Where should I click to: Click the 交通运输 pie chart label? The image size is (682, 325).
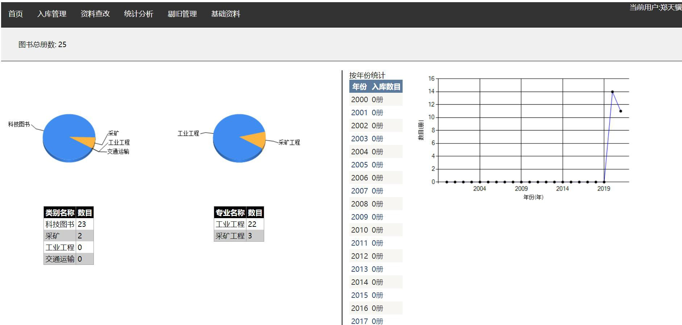118,151
